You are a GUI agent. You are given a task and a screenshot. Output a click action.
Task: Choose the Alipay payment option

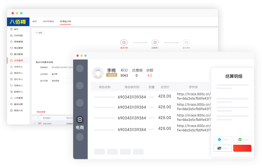223,140
